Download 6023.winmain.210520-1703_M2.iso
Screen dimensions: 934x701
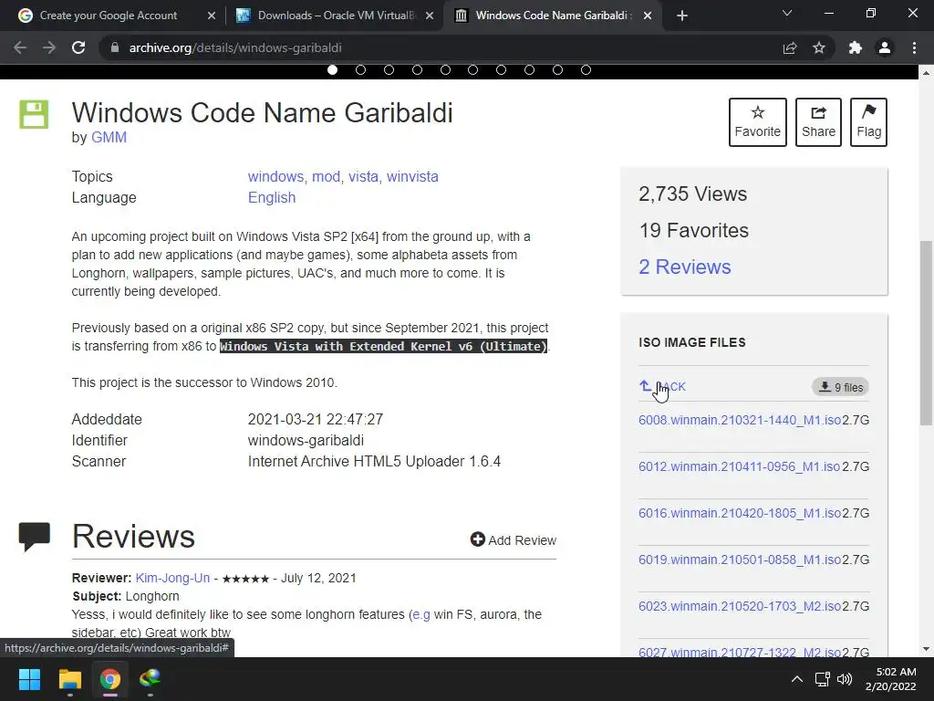pos(740,606)
